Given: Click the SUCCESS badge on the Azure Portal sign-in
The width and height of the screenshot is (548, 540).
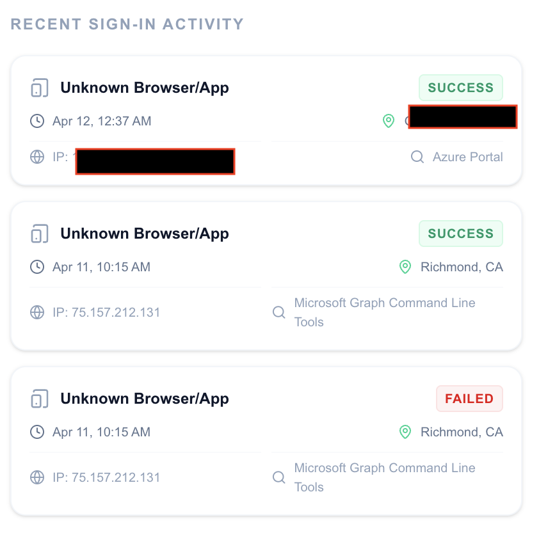Looking at the screenshot, I should point(461,88).
